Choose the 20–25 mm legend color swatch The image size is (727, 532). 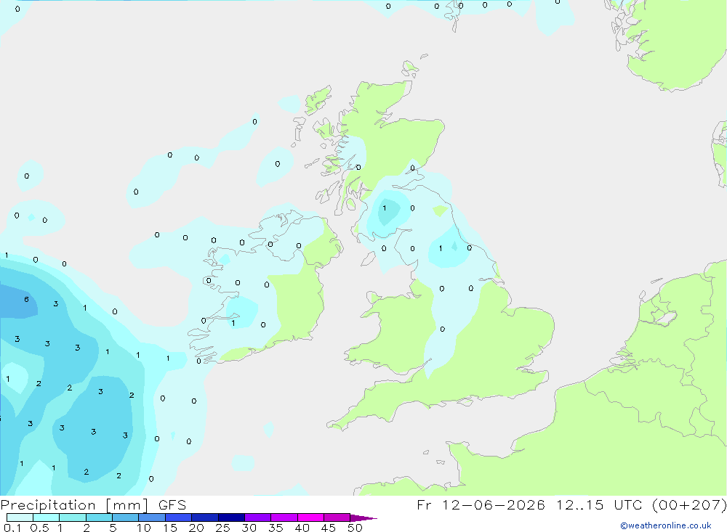[x=205, y=517]
